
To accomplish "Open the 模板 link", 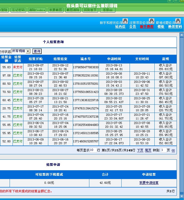I will tap(161, 27).
